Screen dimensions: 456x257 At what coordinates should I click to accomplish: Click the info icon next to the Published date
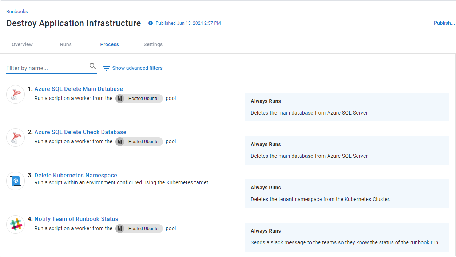(x=151, y=23)
